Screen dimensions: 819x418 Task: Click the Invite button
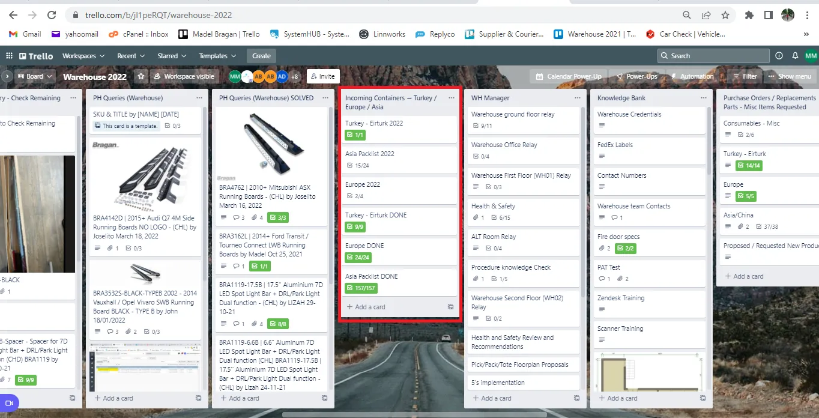pyautogui.click(x=323, y=76)
